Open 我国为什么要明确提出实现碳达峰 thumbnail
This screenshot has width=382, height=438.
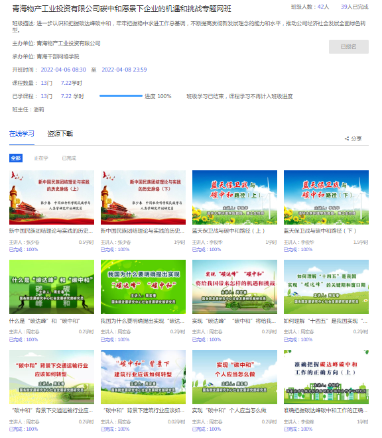coord(143,287)
